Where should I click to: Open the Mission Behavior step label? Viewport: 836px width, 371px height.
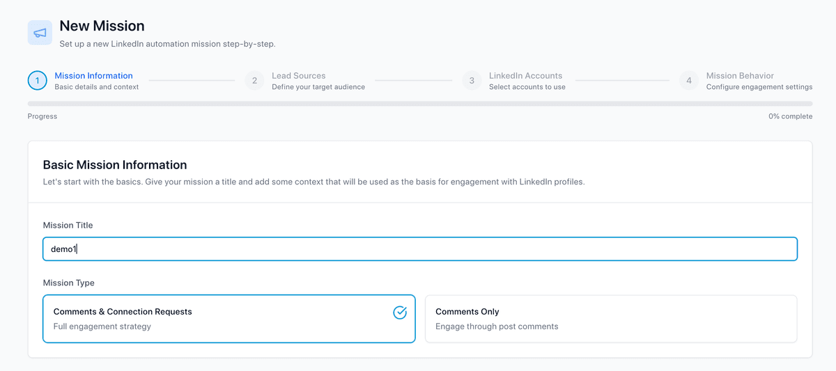(740, 76)
